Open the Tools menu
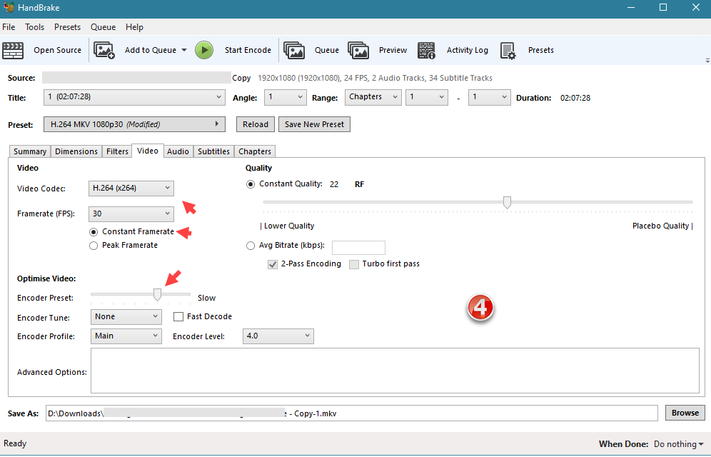Image resolution: width=711 pixels, height=457 pixels. point(34,27)
